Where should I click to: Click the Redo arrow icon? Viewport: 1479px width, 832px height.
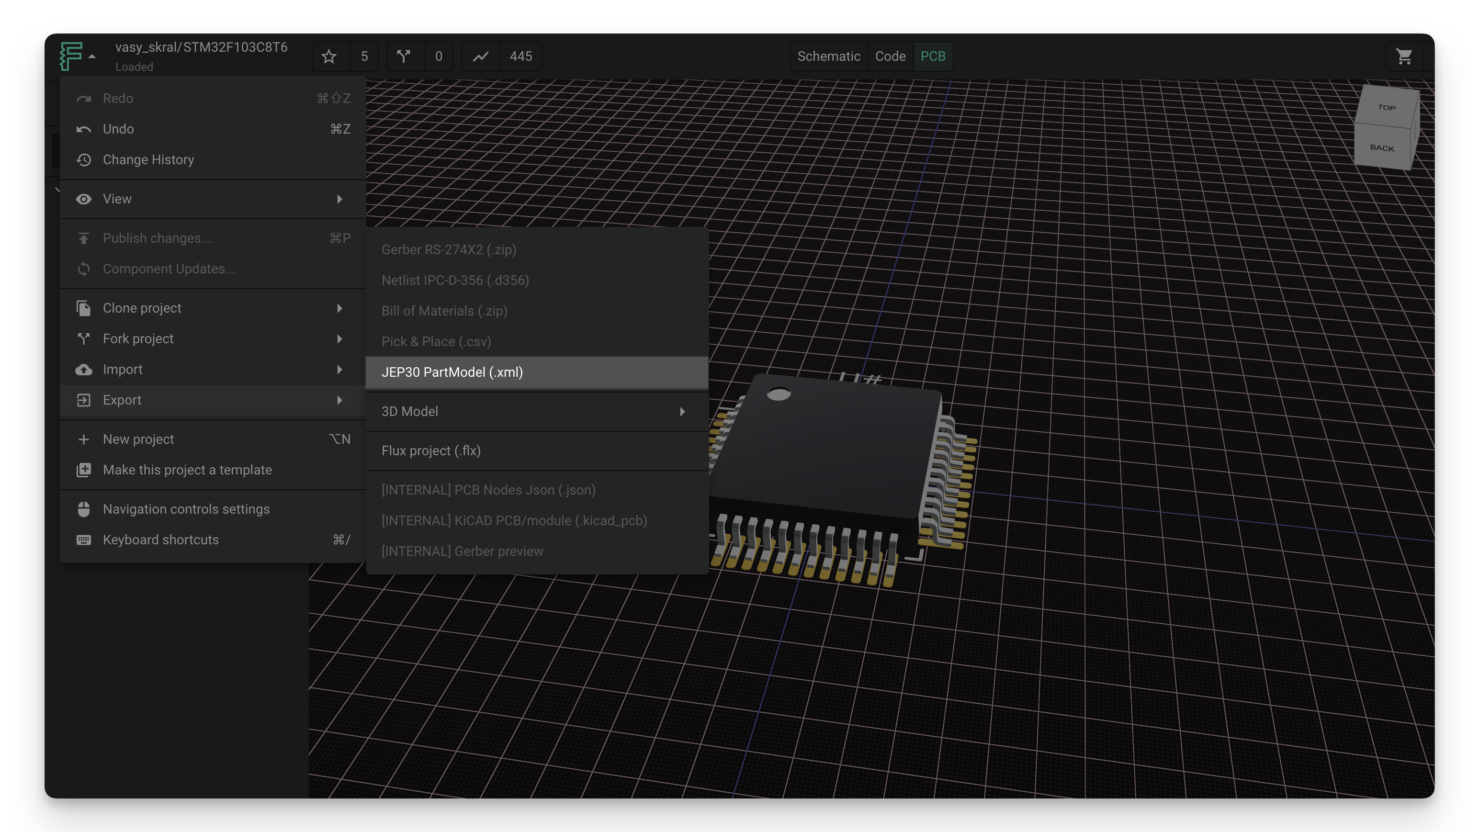pos(84,99)
